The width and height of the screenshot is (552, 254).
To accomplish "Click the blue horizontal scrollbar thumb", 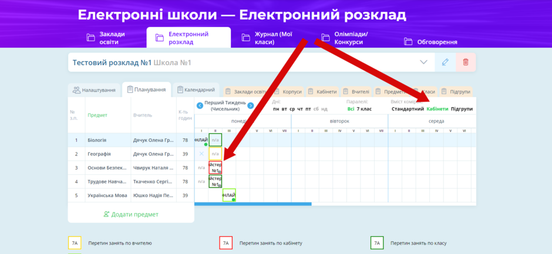I will coord(253,204).
